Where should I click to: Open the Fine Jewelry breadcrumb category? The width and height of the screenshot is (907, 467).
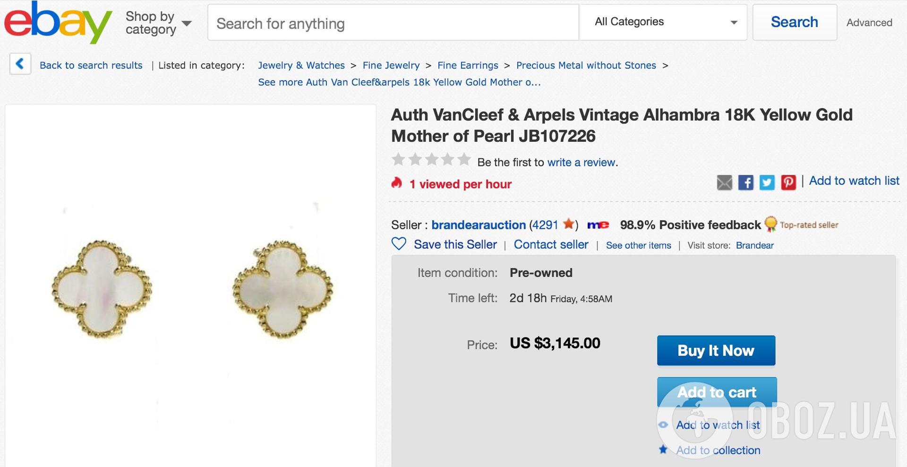tap(391, 65)
